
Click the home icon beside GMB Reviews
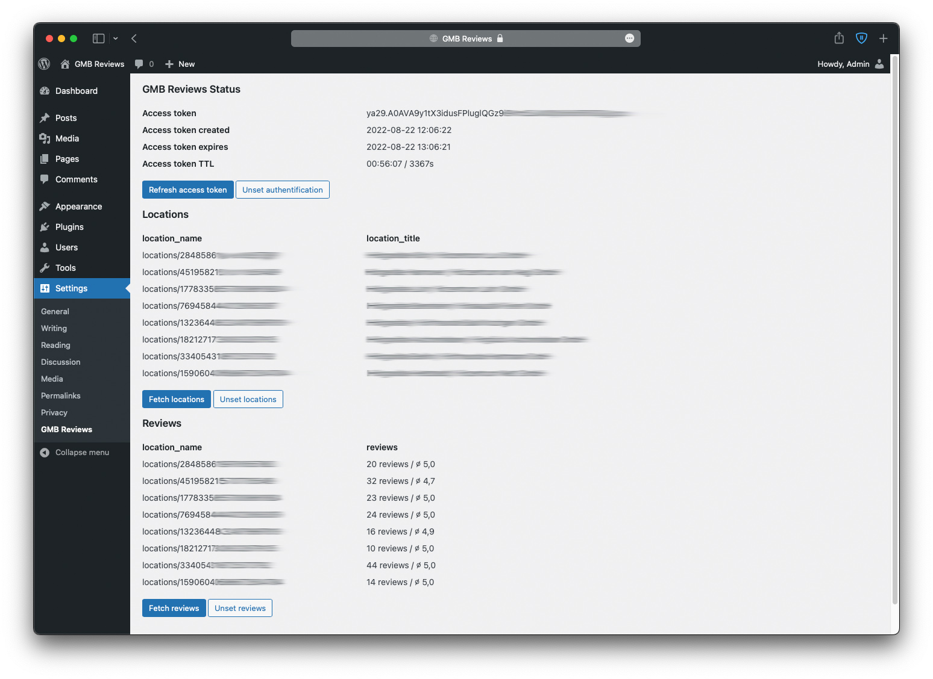click(x=65, y=64)
